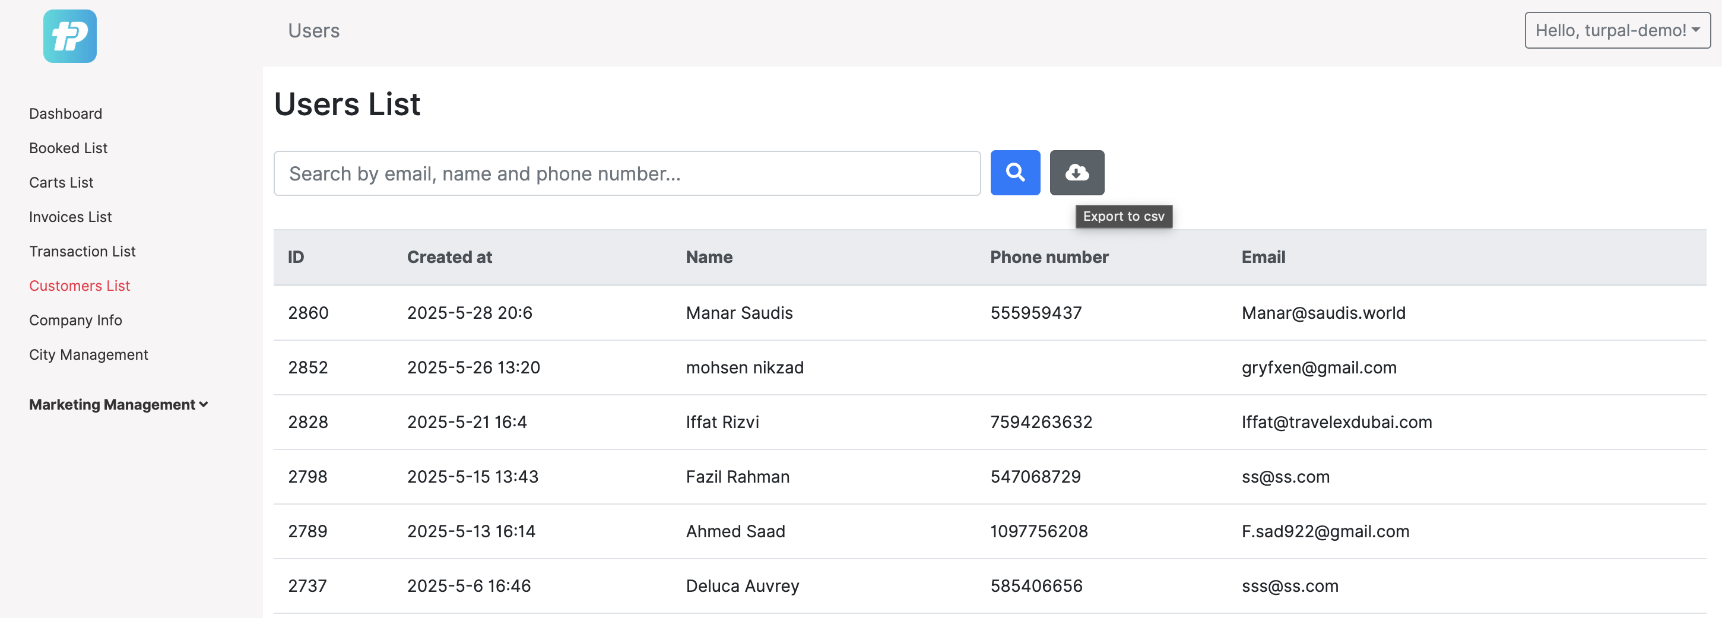Navigate to the Booked List
Viewport: 1722px width, 618px height.
[68, 148]
